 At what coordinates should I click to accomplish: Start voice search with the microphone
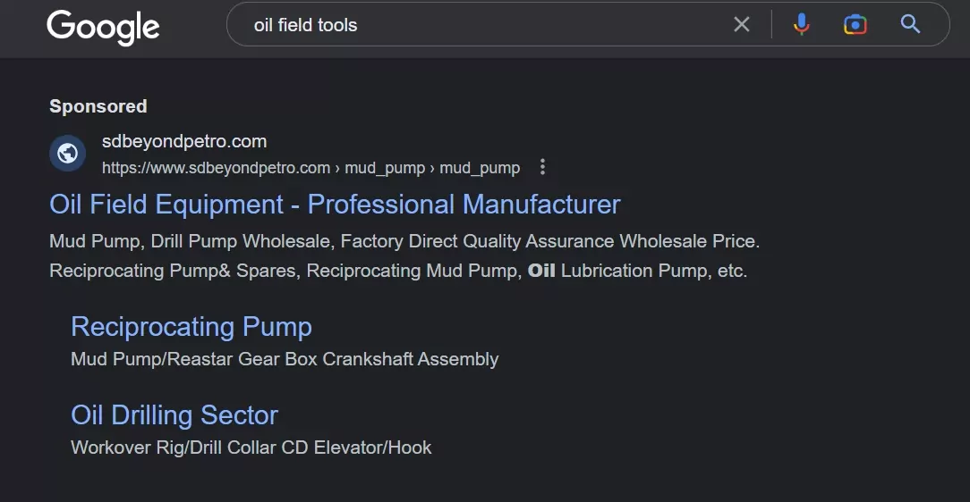pos(802,25)
